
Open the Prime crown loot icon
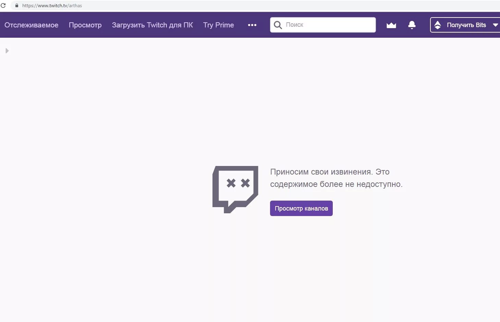click(391, 25)
